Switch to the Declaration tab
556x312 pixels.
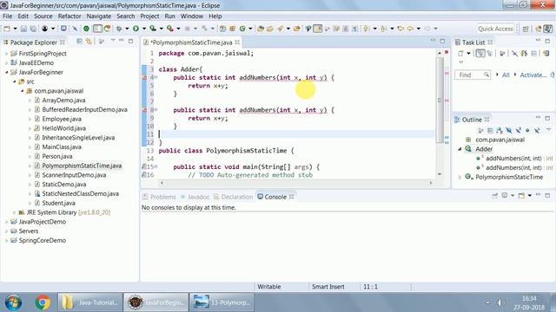coord(234,197)
